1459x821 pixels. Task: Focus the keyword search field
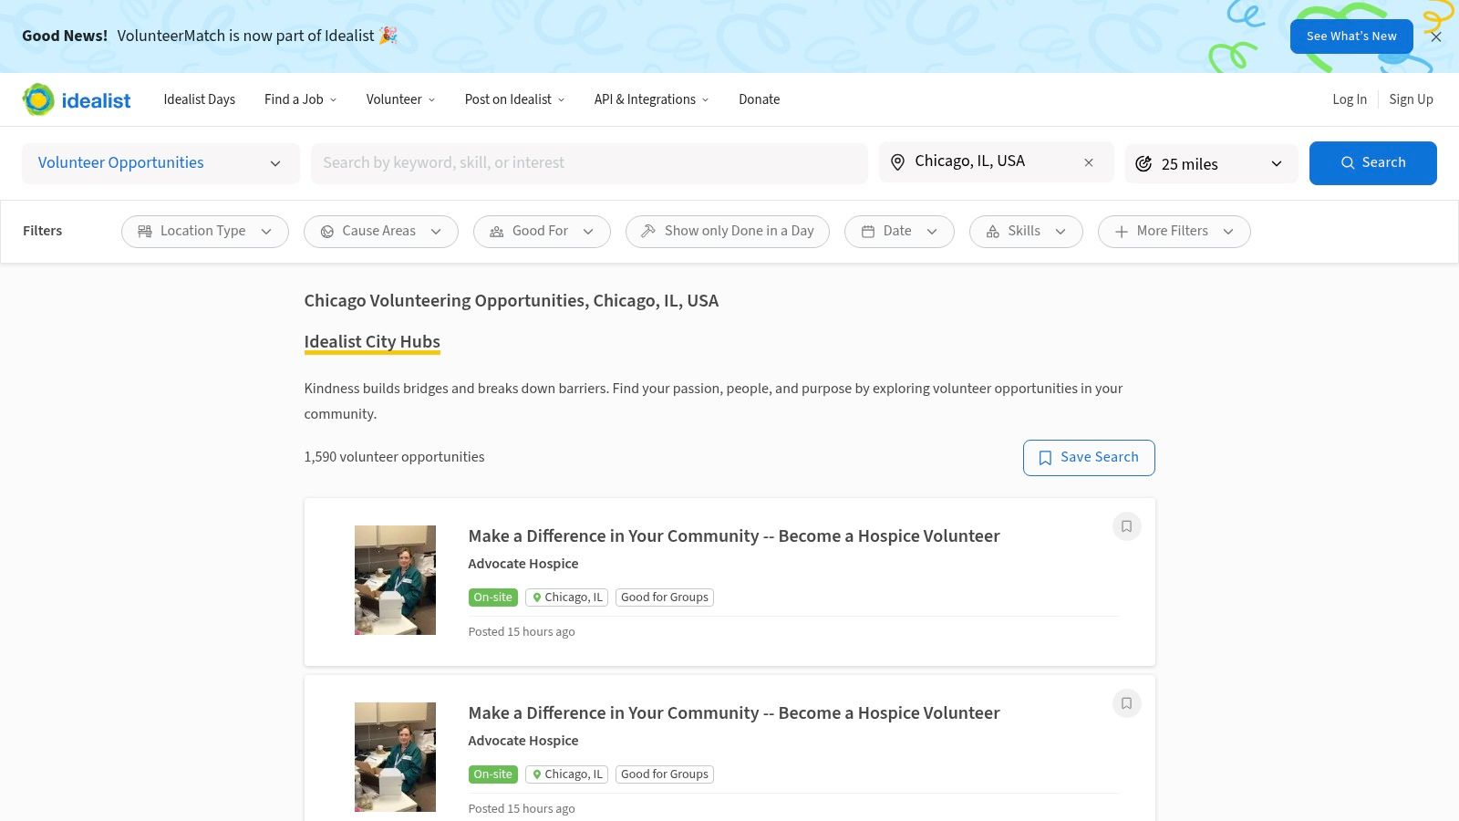[589, 163]
